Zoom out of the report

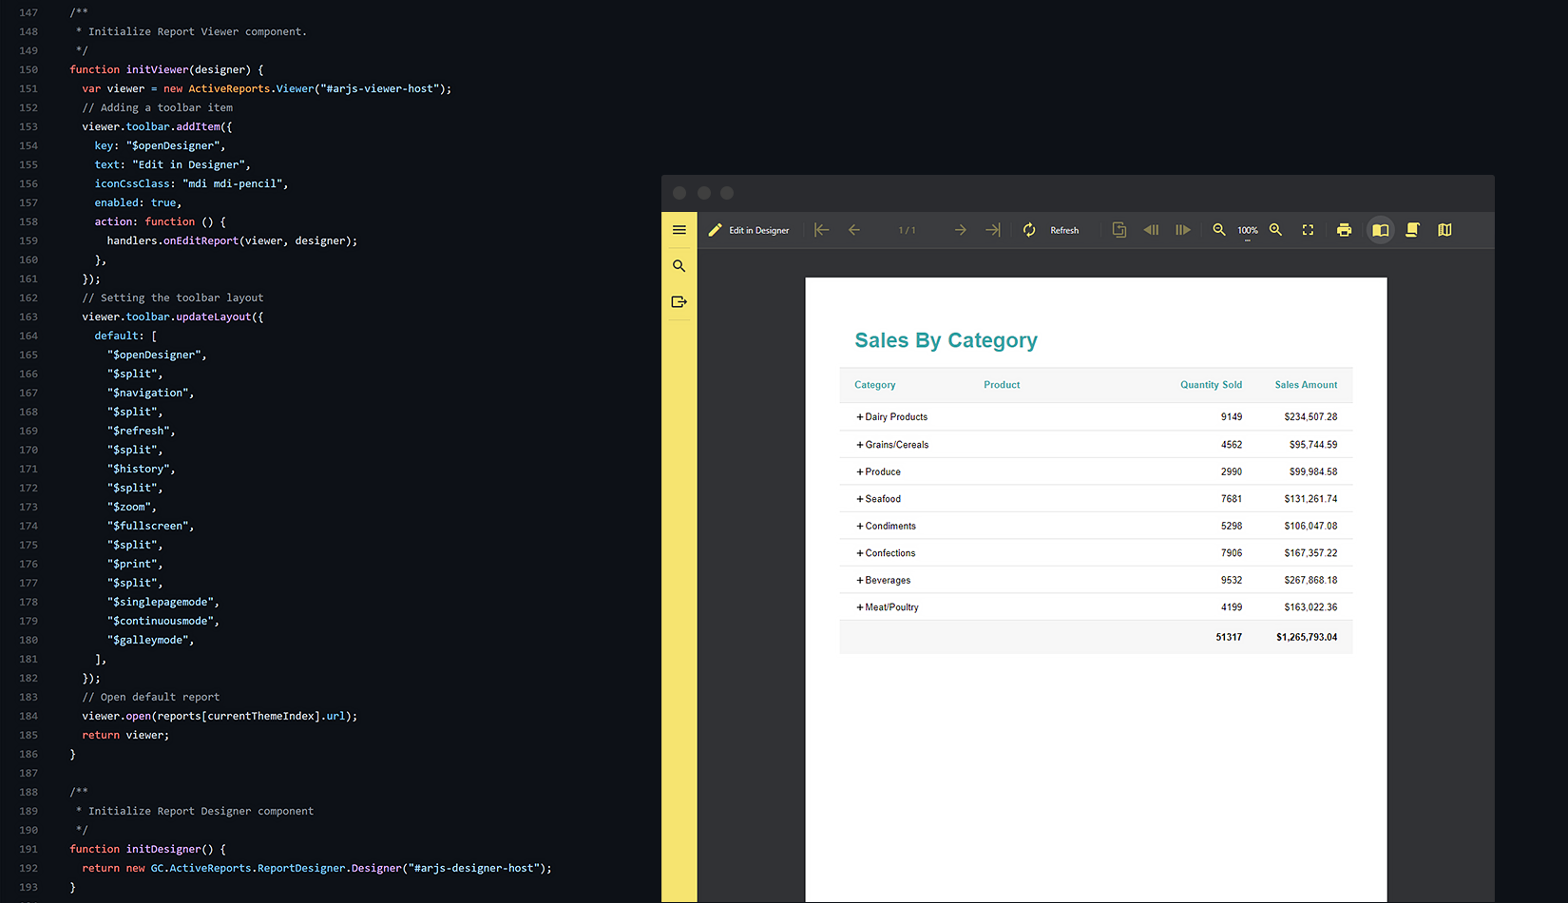coord(1218,230)
